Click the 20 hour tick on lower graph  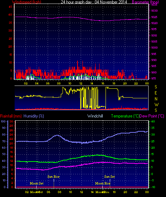point(125,192)
